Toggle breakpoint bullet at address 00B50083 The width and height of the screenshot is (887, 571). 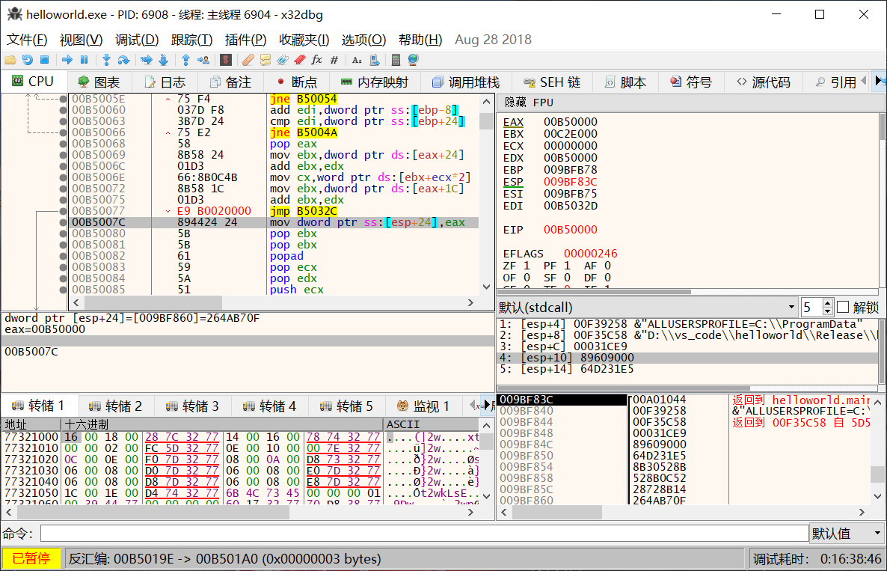click(x=63, y=267)
